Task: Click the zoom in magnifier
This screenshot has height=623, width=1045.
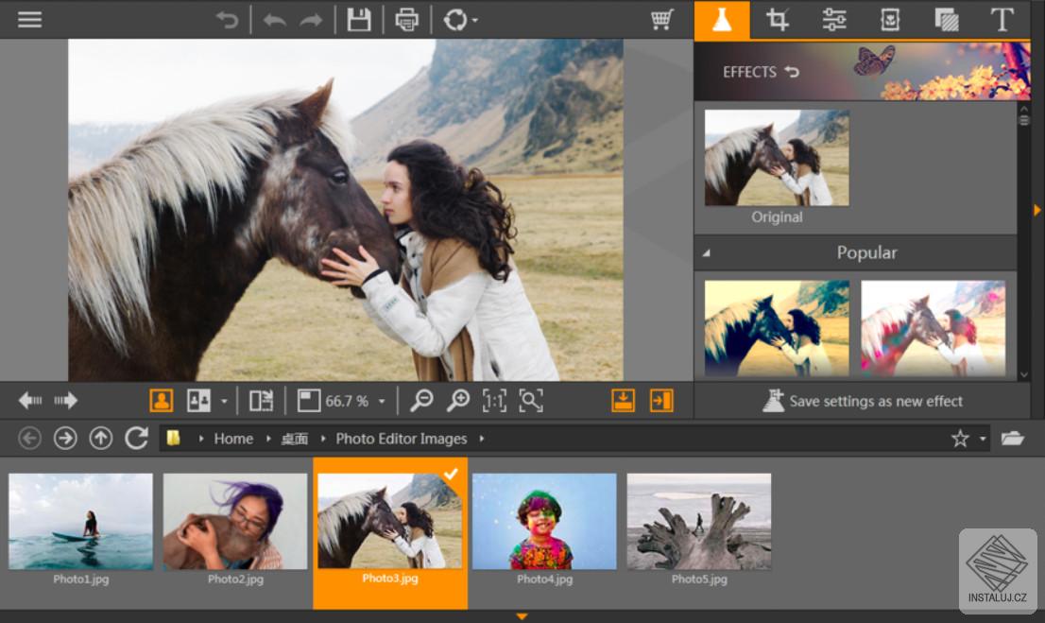Action: (x=458, y=401)
